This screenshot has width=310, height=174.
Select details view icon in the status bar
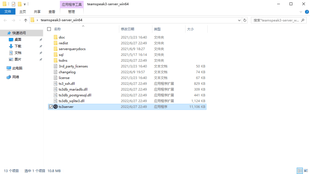coord(300,171)
